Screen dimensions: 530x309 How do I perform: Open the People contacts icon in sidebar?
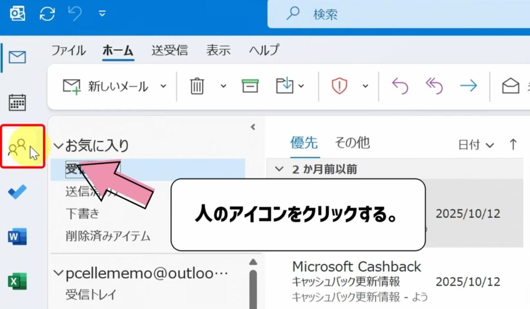pyautogui.click(x=18, y=147)
